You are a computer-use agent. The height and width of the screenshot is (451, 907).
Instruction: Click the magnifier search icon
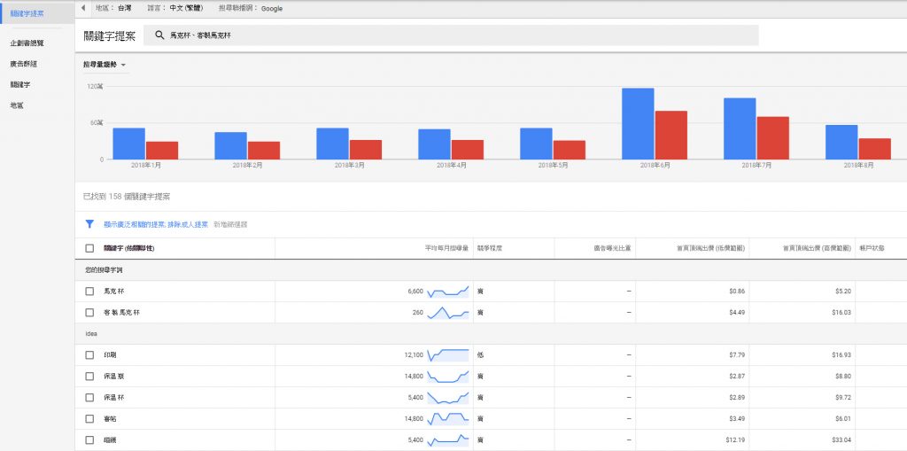[159, 35]
